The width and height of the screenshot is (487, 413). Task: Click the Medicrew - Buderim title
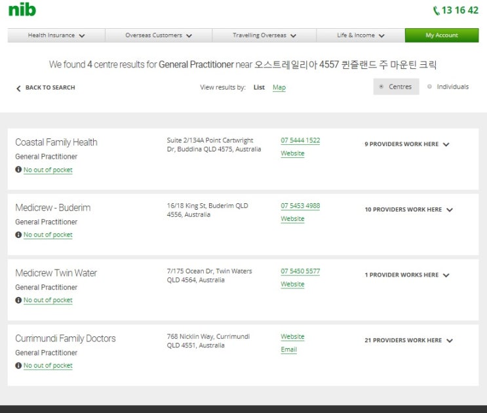coord(53,207)
